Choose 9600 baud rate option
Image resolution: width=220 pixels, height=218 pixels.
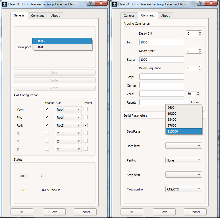(x=184, y=108)
